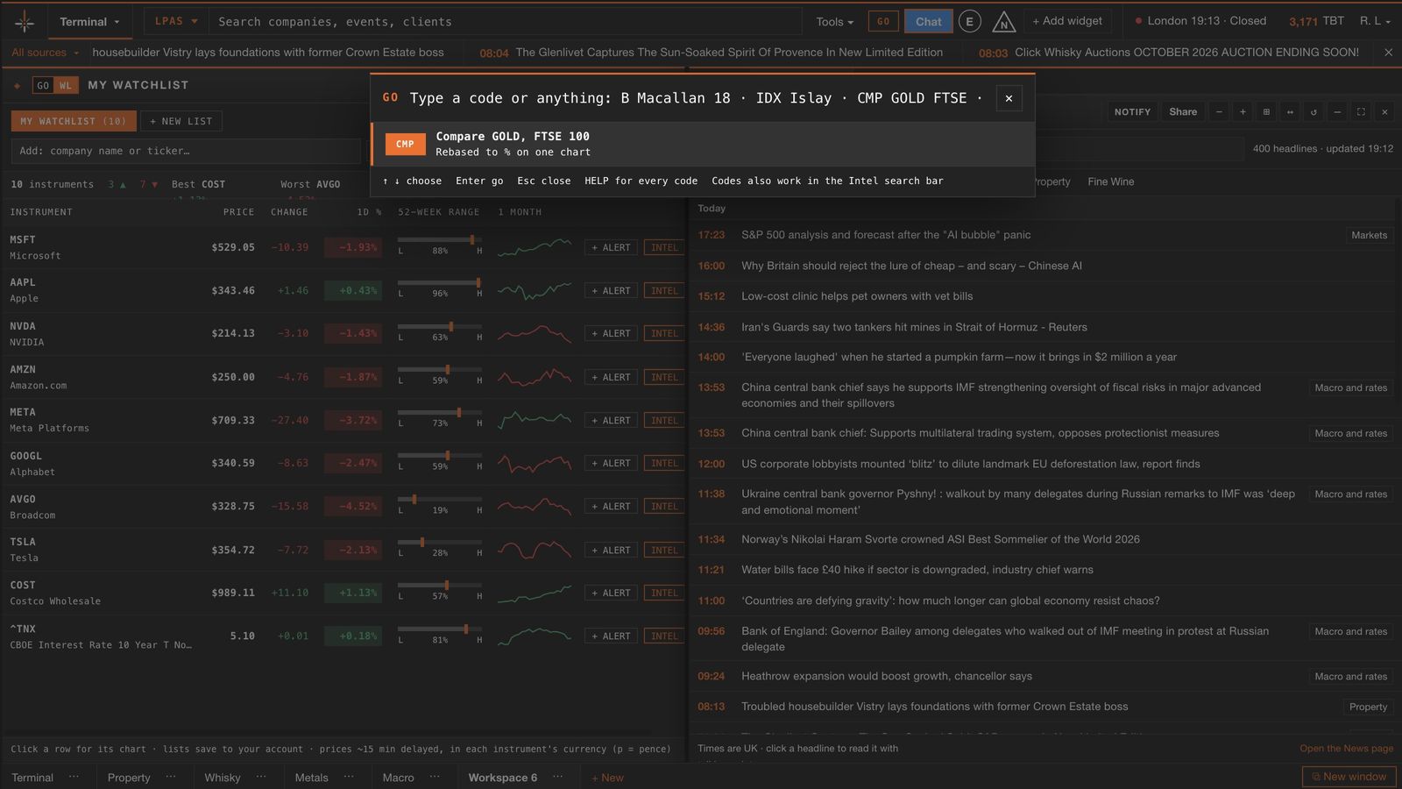Refresh the news panel with reload icon

point(1313,112)
